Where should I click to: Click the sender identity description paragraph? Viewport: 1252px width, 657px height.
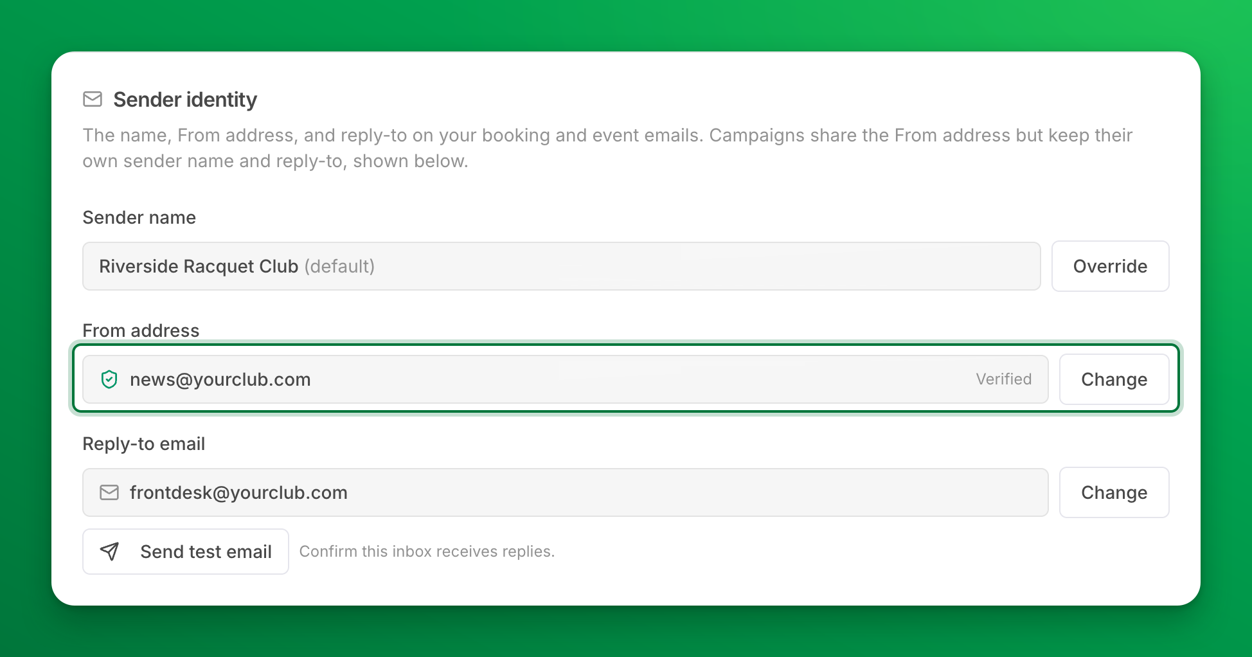pyautogui.click(x=607, y=148)
